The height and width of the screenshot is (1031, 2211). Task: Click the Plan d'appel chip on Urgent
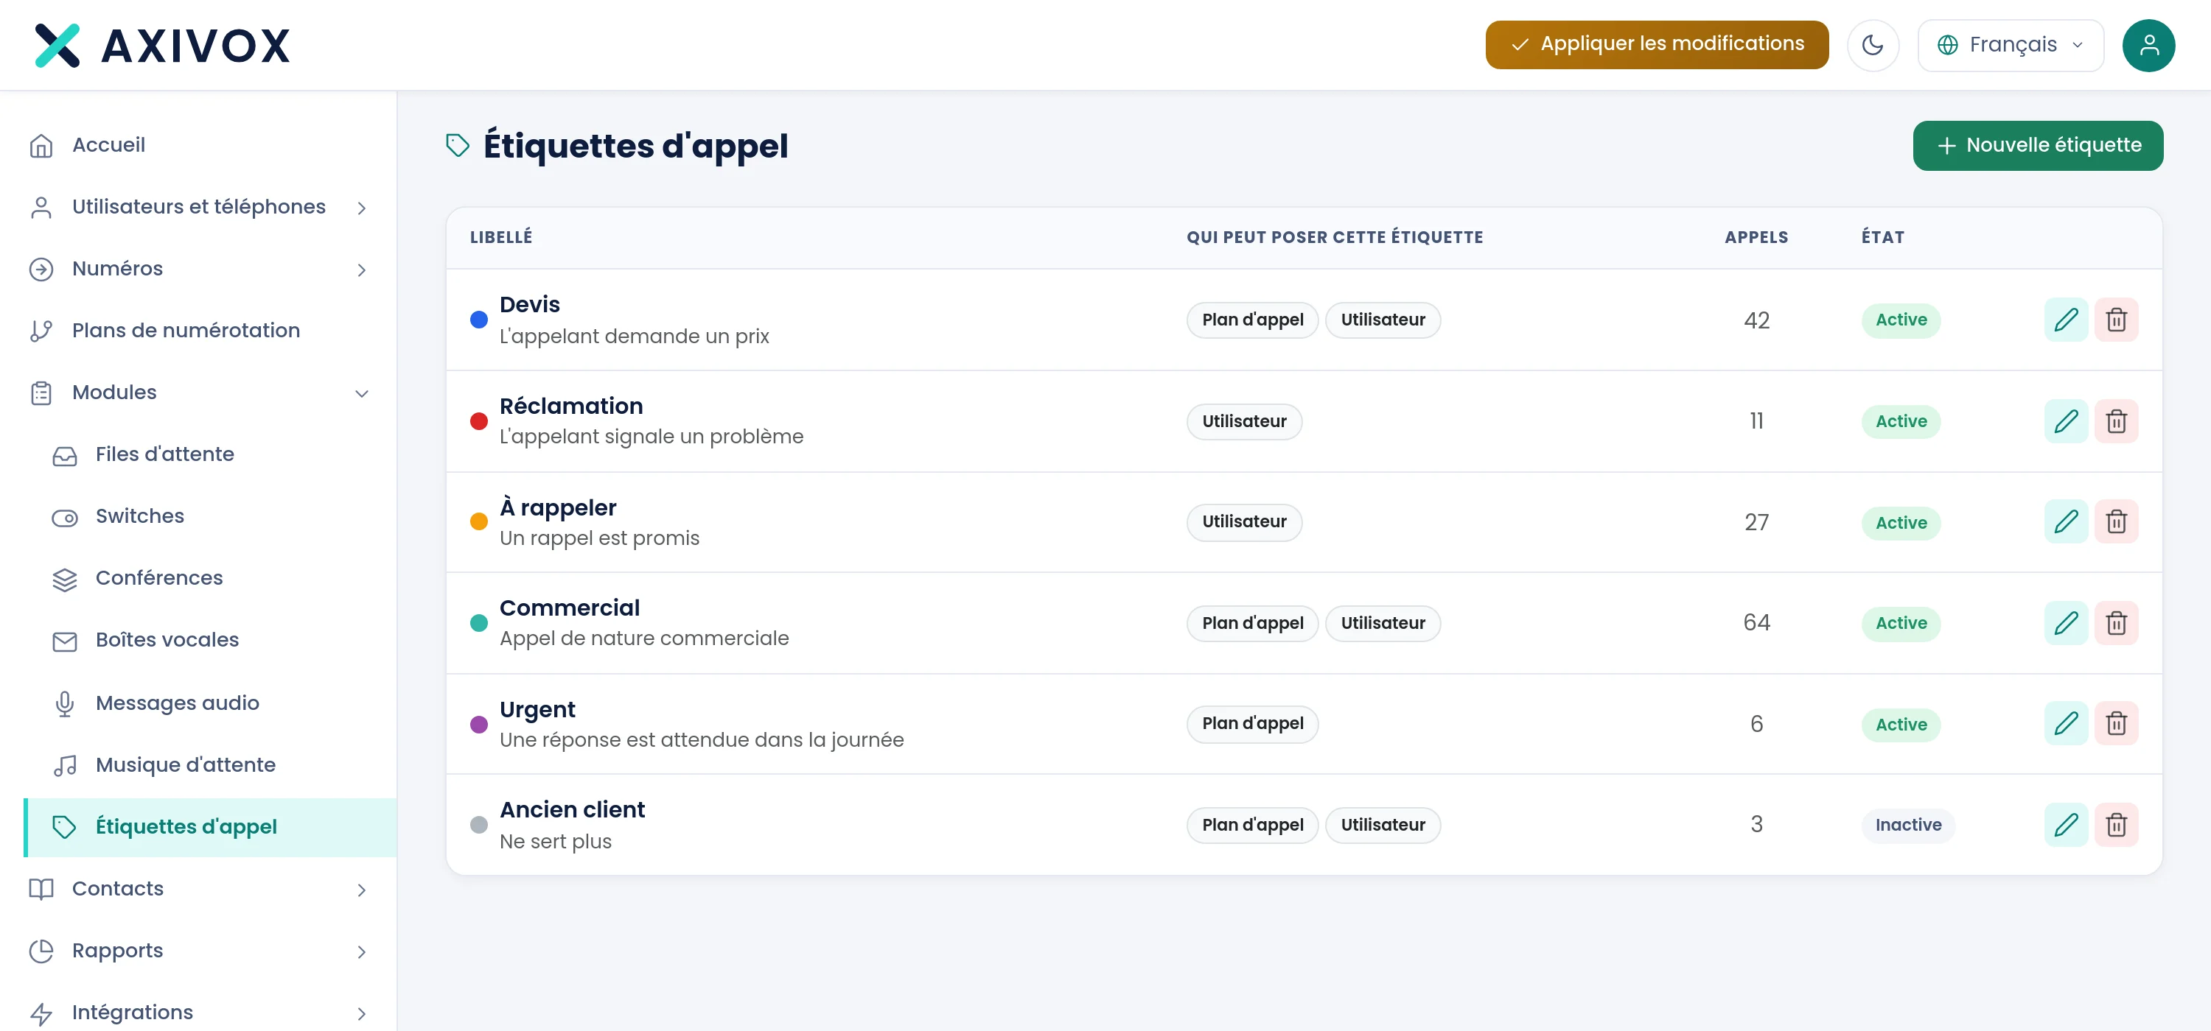pyautogui.click(x=1252, y=724)
